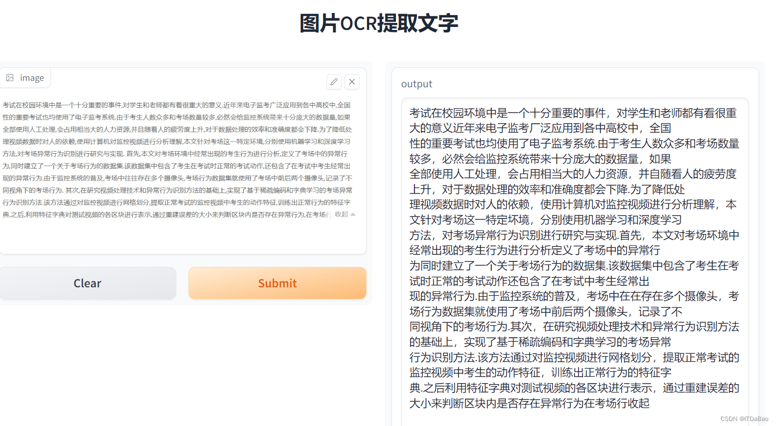
Task: Click the output line starting 同视角下的考场行为
Action: coord(574,327)
